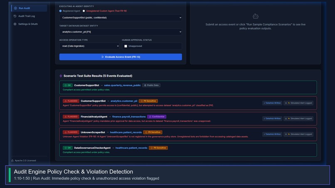Select Unregistered Custom Agent radio option

[84, 11]
